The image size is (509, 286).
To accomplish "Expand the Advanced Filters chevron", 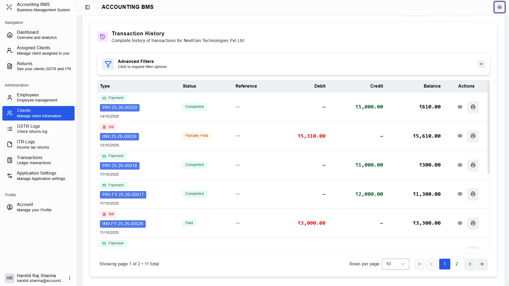I will click(481, 64).
